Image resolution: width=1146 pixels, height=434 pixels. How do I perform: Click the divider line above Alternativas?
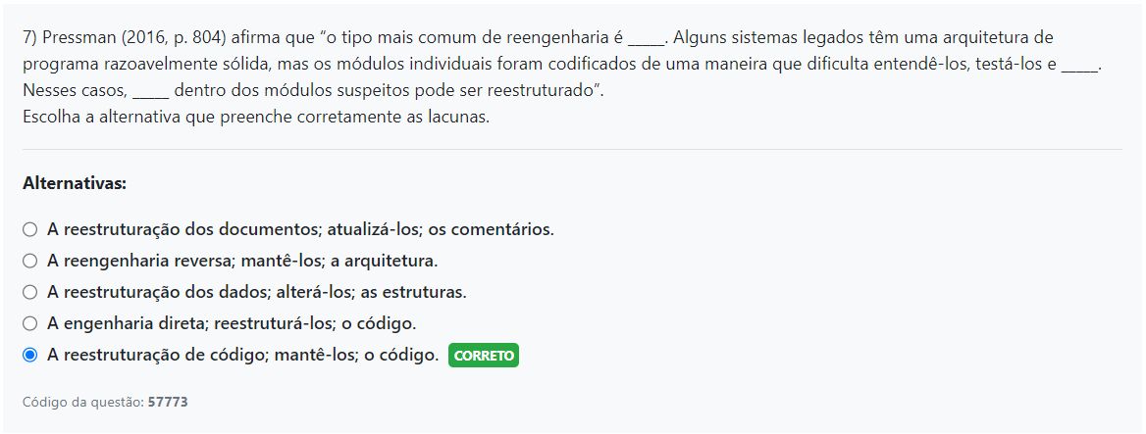572,149
